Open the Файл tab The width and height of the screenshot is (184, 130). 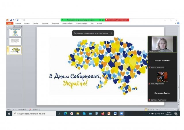point(10,23)
